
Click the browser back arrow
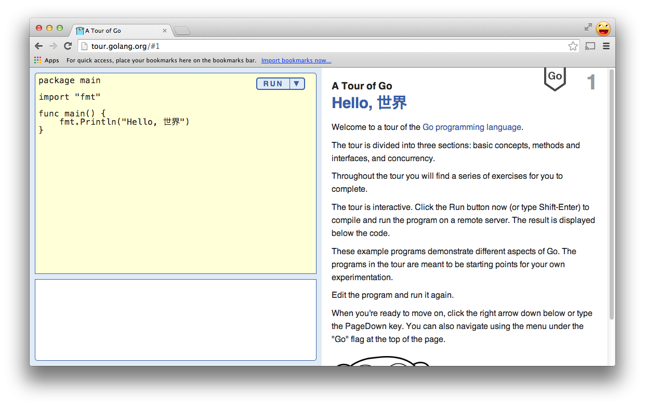tap(39, 46)
